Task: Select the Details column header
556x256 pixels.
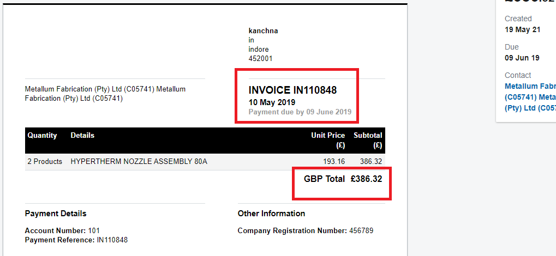Action: (x=82, y=135)
